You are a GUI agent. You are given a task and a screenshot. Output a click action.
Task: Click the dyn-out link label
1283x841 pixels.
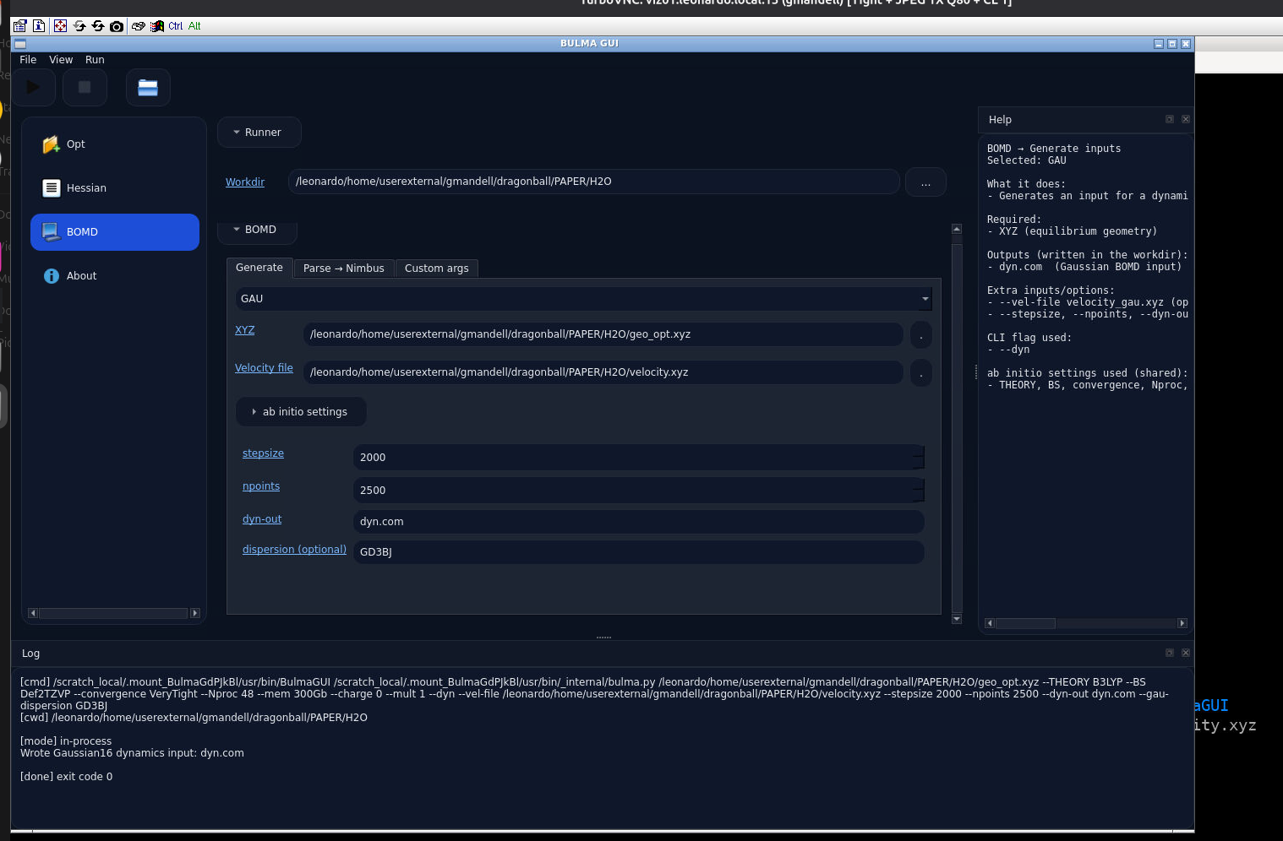262,519
